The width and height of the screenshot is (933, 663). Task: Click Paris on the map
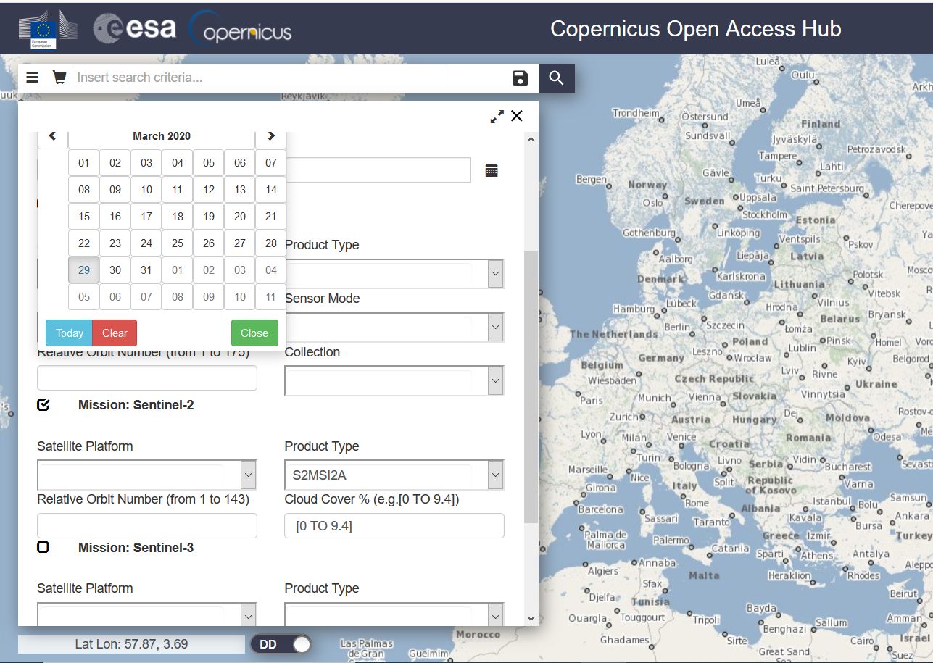[592, 400]
